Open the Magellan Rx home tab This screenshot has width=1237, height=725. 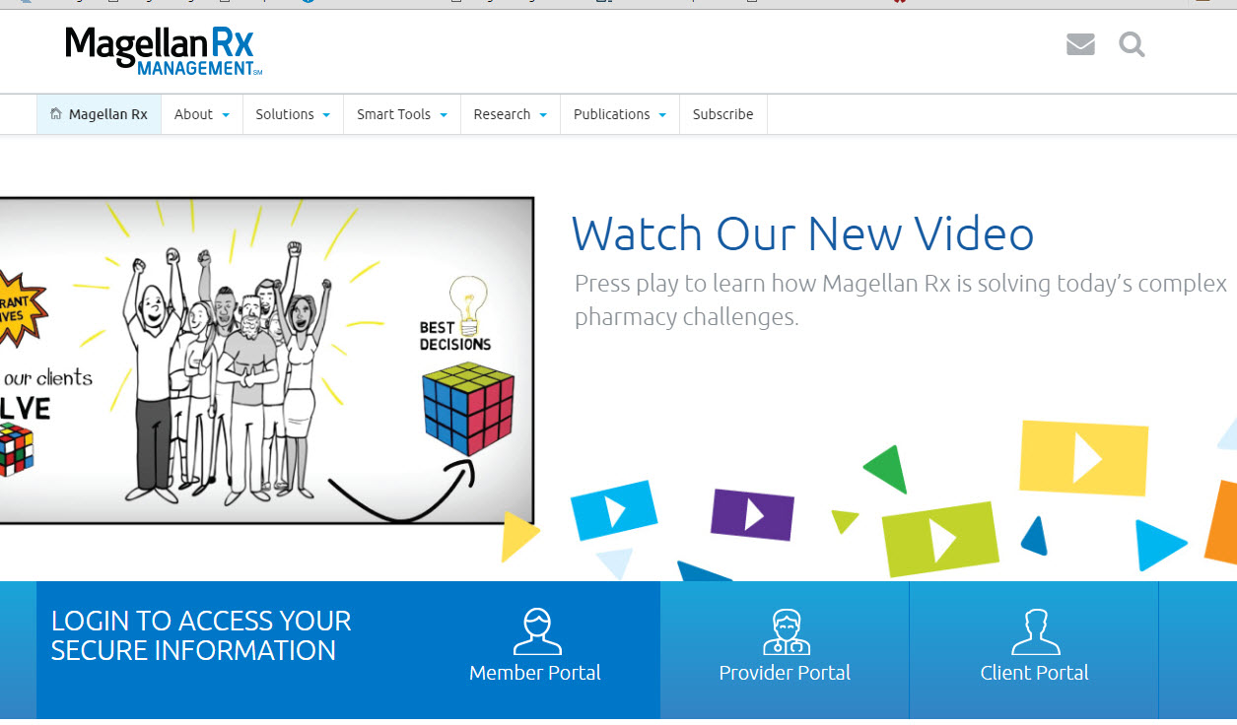click(99, 114)
